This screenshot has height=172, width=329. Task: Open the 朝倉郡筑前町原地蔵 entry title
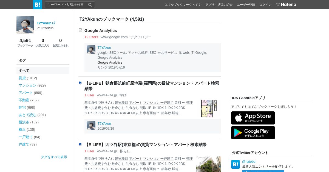[152, 86]
